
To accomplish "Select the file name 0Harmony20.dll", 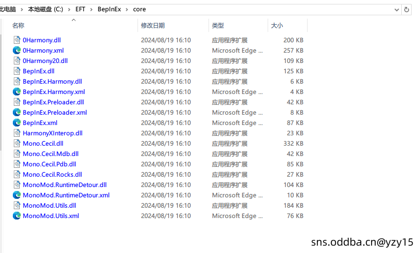I will pos(45,61).
